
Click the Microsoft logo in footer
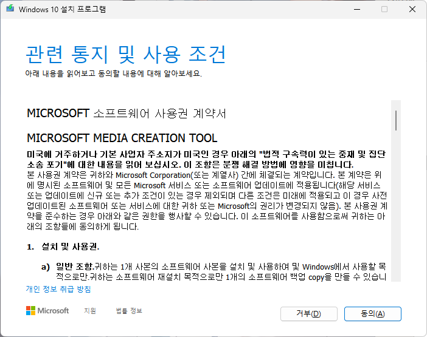pyautogui.click(x=47, y=311)
